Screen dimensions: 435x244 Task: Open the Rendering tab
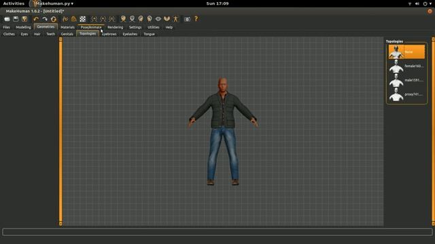tap(115, 27)
